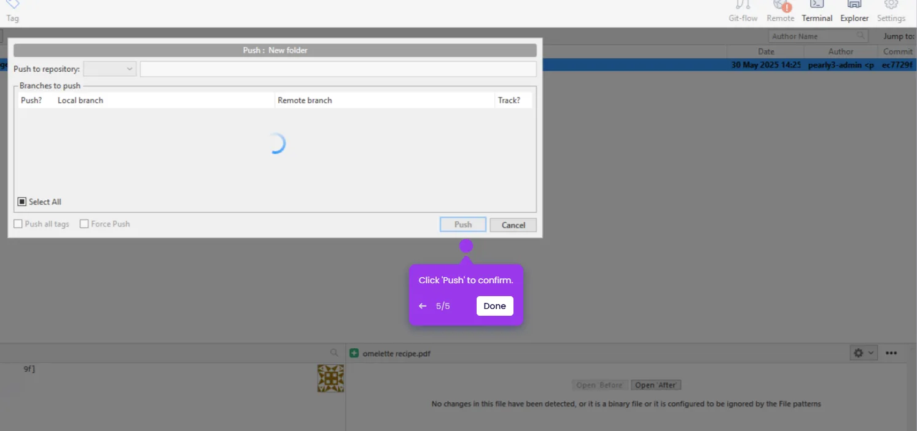Go back with the tooltip arrow

tap(423, 306)
